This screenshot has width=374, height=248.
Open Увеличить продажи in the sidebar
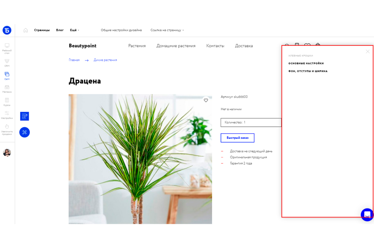tap(7, 130)
